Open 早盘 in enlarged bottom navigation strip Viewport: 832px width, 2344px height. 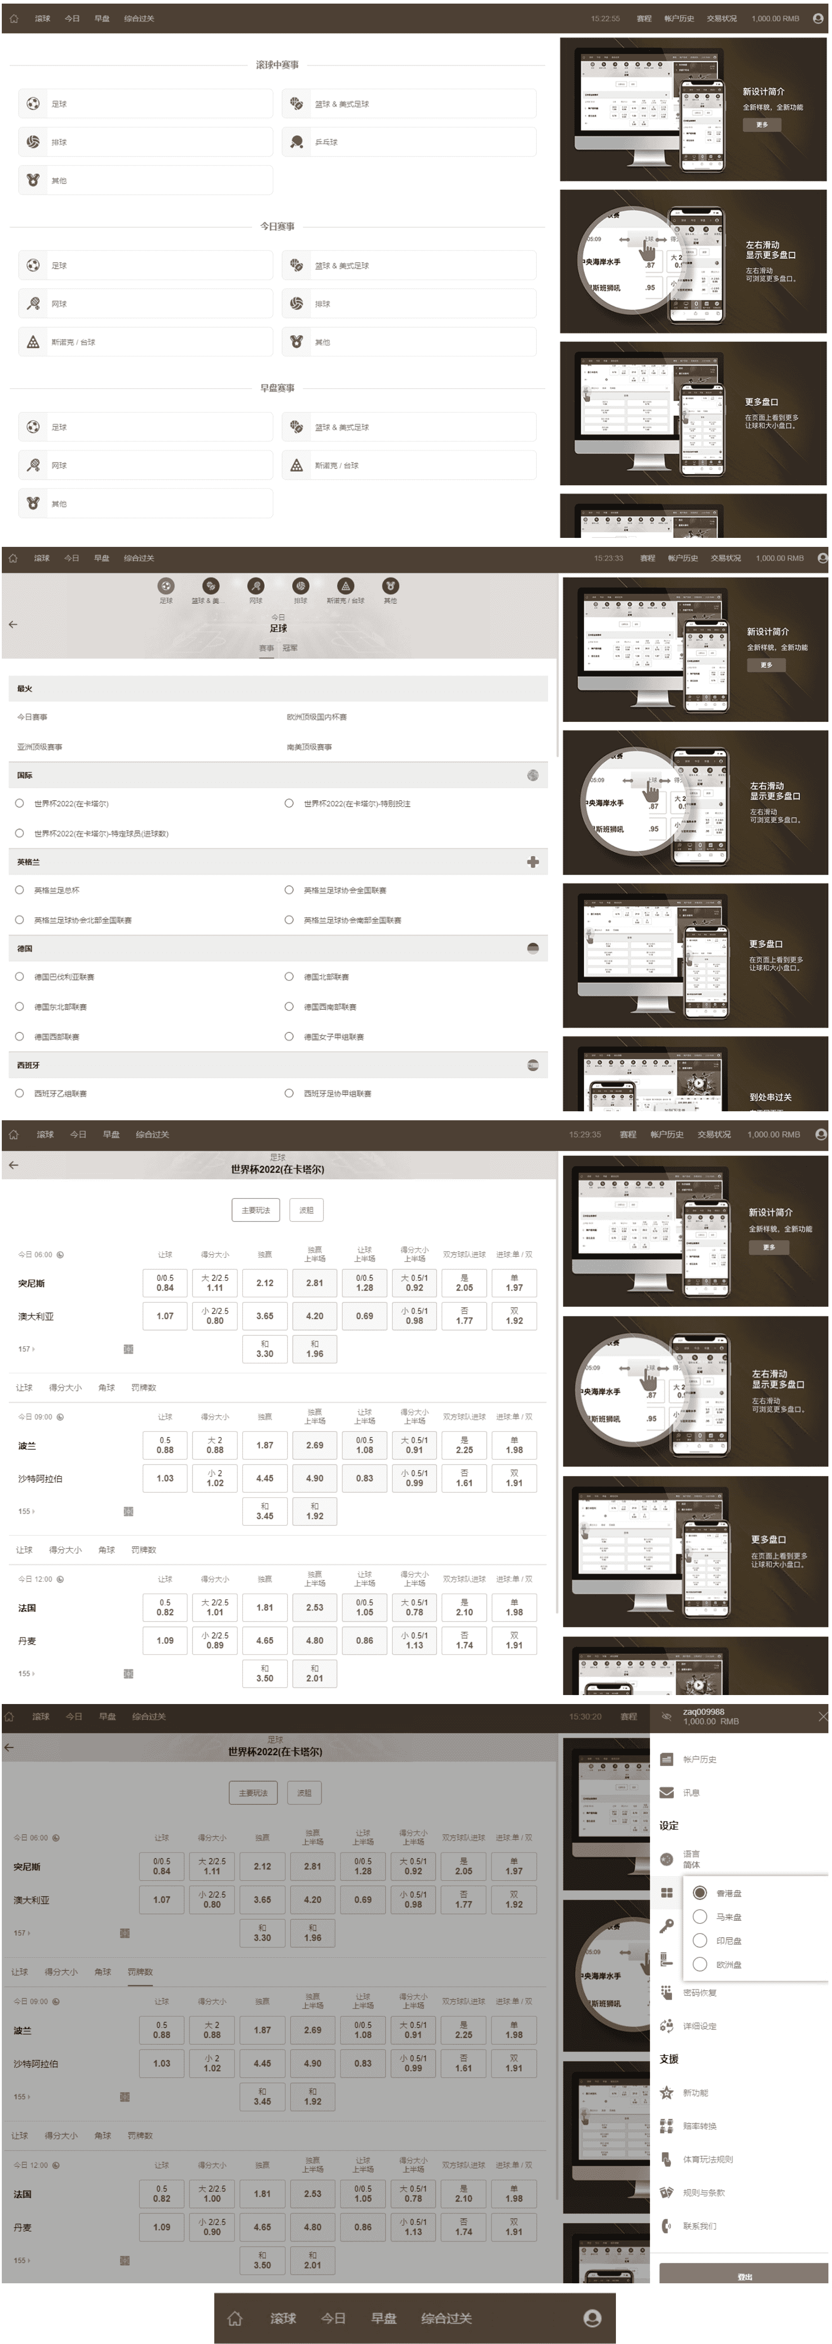pos(384,2317)
